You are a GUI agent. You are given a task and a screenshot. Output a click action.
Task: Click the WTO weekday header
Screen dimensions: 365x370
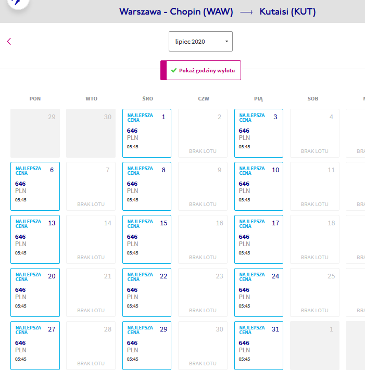[91, 99]
